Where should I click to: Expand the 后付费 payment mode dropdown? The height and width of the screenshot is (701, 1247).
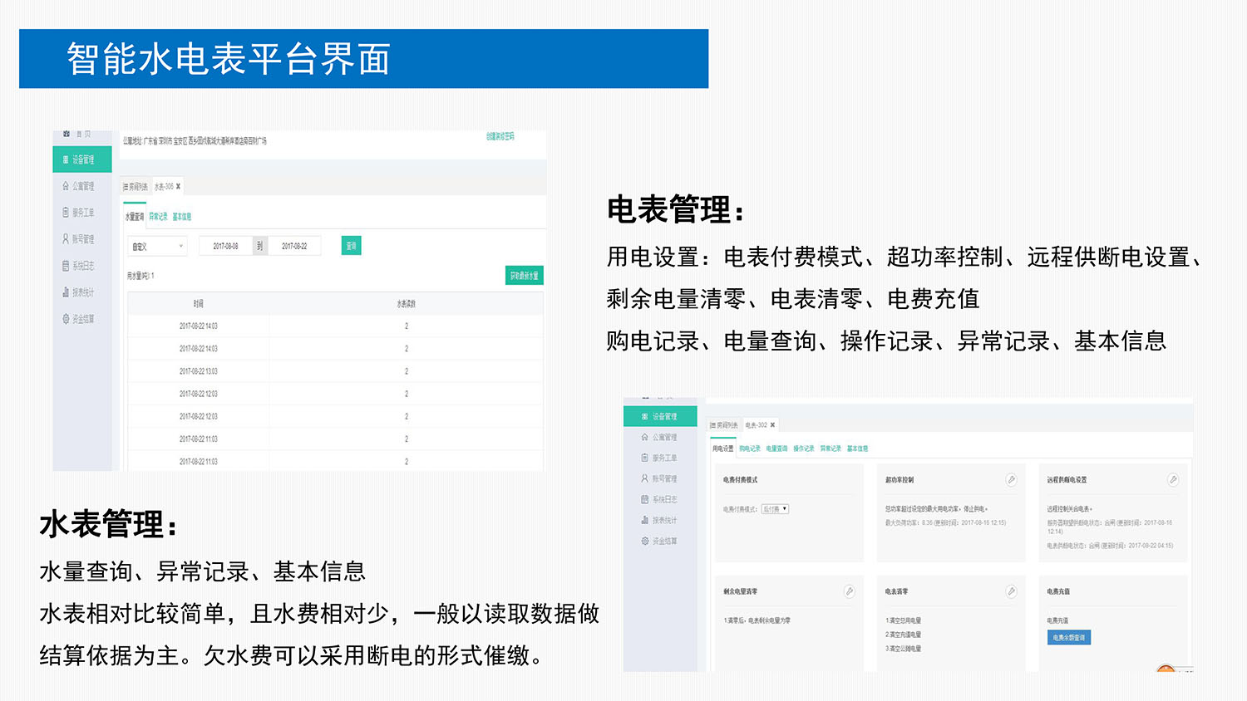[x=774, y=508]
